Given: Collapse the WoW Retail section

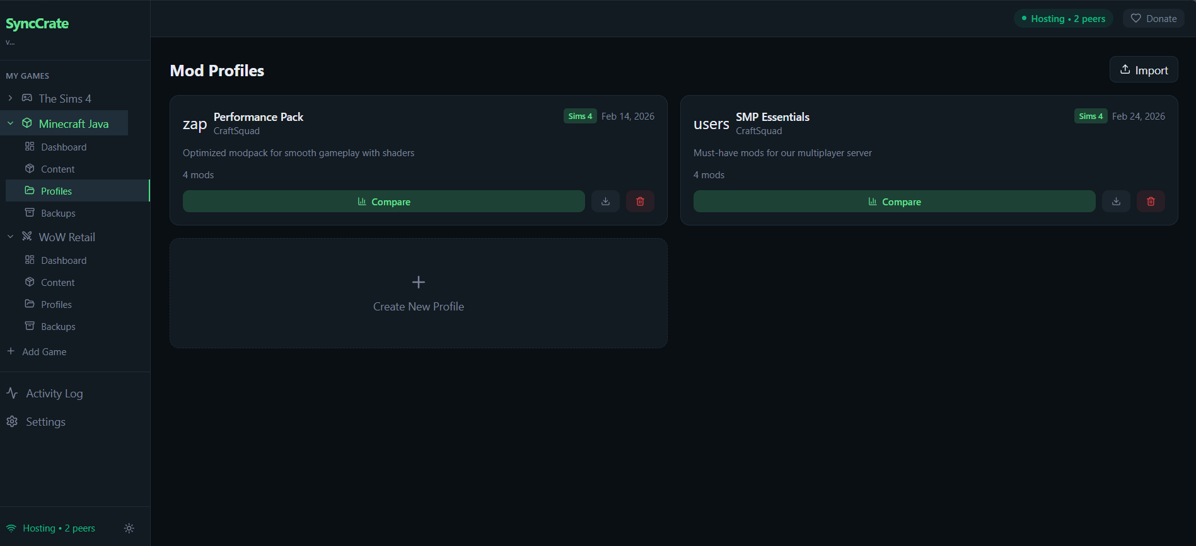Looking at the screenshot, I should tap(10, 237).
